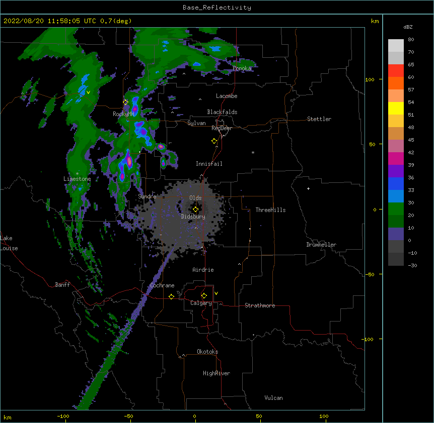Image resolution: width=434 pixels, height=423 pixels.
Task: Click the Banff label
Action: 62,285
